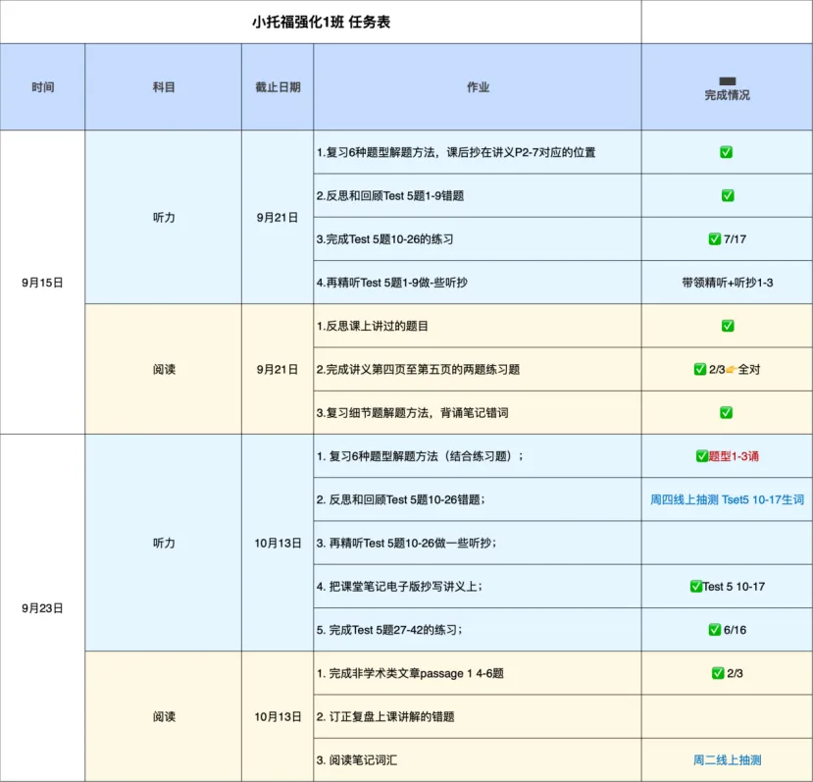
Task: Click the 9月21日 deadline in the first 听力 row
Action: pos(278,217)
